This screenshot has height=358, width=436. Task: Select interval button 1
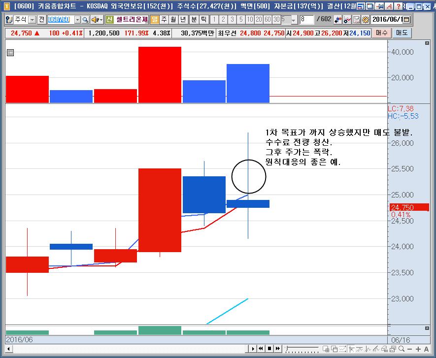point(214,20)
